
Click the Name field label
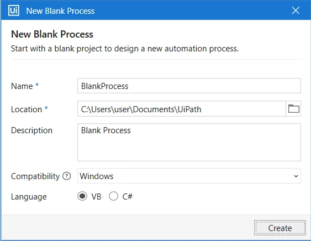point(22,86)
